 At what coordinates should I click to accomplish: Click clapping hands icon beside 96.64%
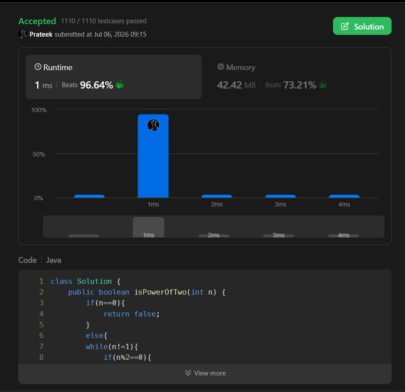tap(119, 84)
